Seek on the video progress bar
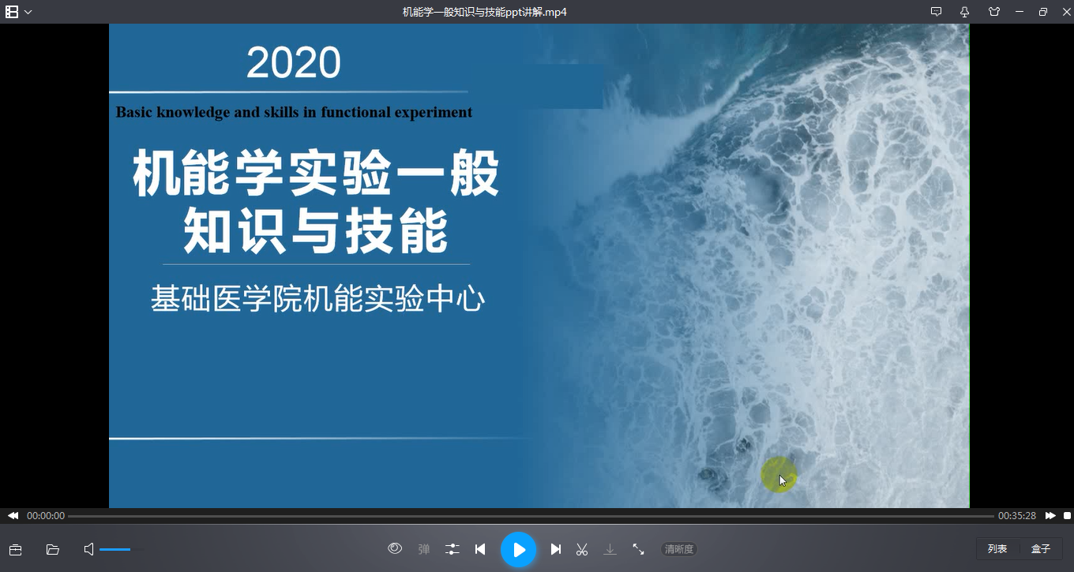 531,516
